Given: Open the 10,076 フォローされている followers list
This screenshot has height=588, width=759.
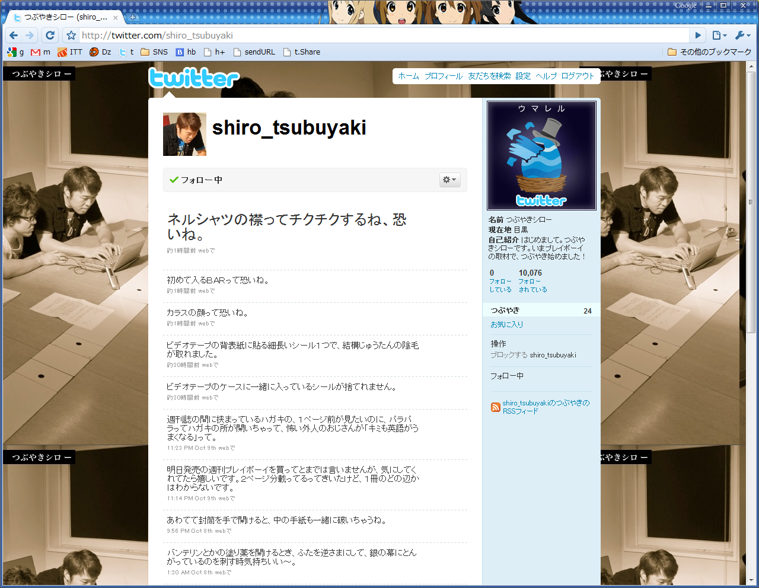Looking at the screenshot, I should point(532,281).
